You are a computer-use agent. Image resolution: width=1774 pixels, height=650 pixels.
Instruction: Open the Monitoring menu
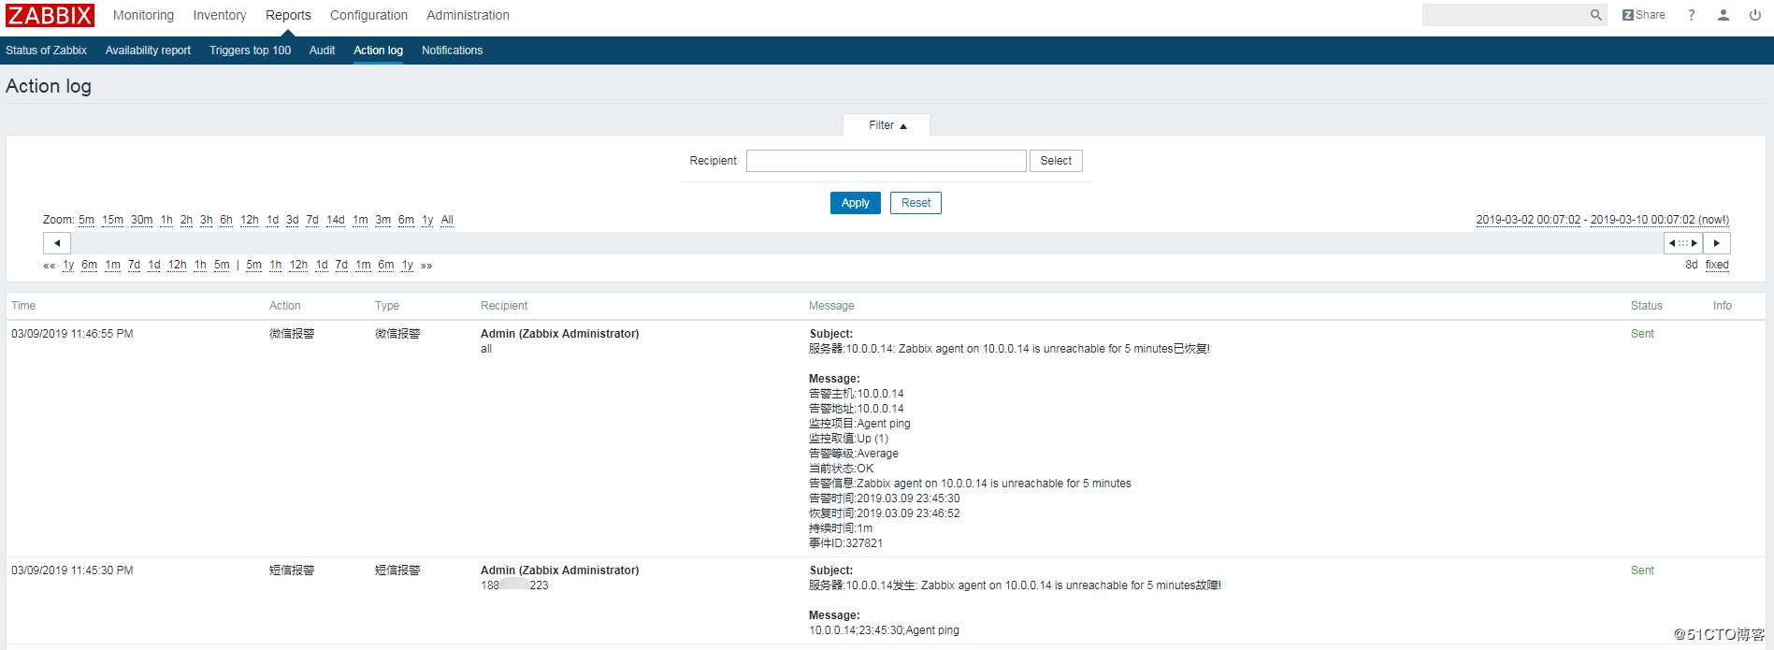click(143, 15)
